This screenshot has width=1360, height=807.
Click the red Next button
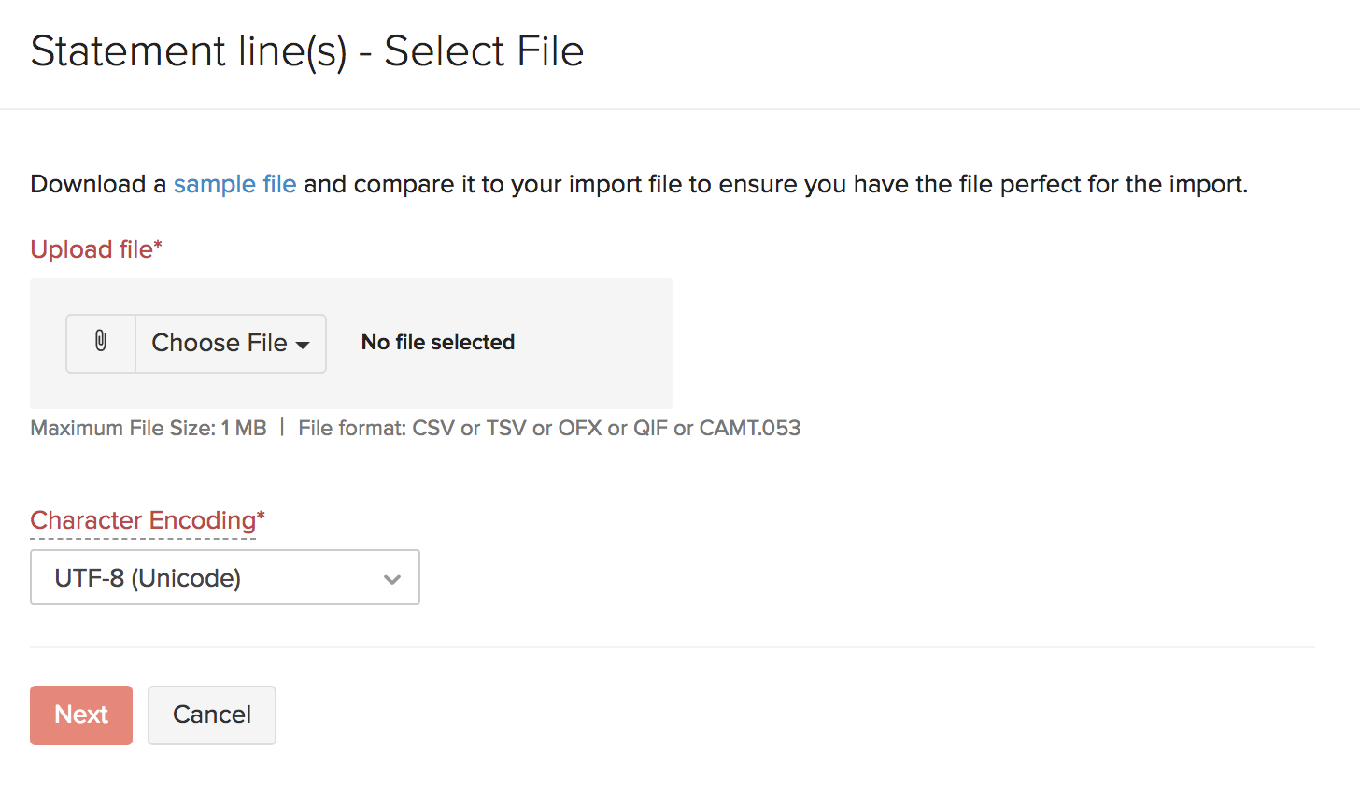coord(81,715)
